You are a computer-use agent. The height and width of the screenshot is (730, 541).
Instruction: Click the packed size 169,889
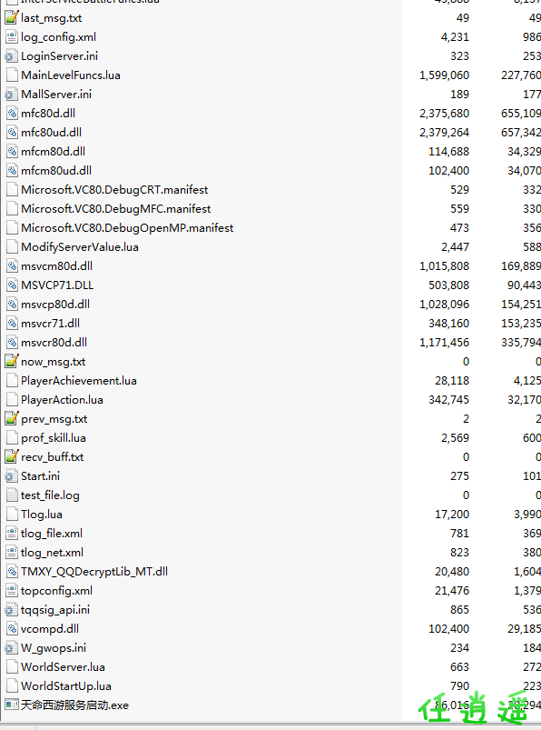point(521,265)
